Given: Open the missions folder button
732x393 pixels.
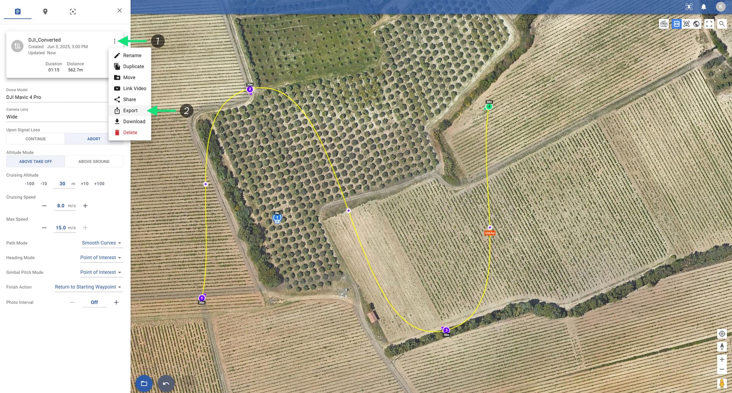Looking at the screenshot, I should (144, 383).
